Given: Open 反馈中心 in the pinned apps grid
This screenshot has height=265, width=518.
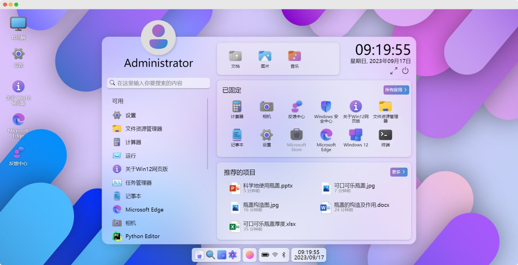Looking at the screenshot, I should 296,109.
